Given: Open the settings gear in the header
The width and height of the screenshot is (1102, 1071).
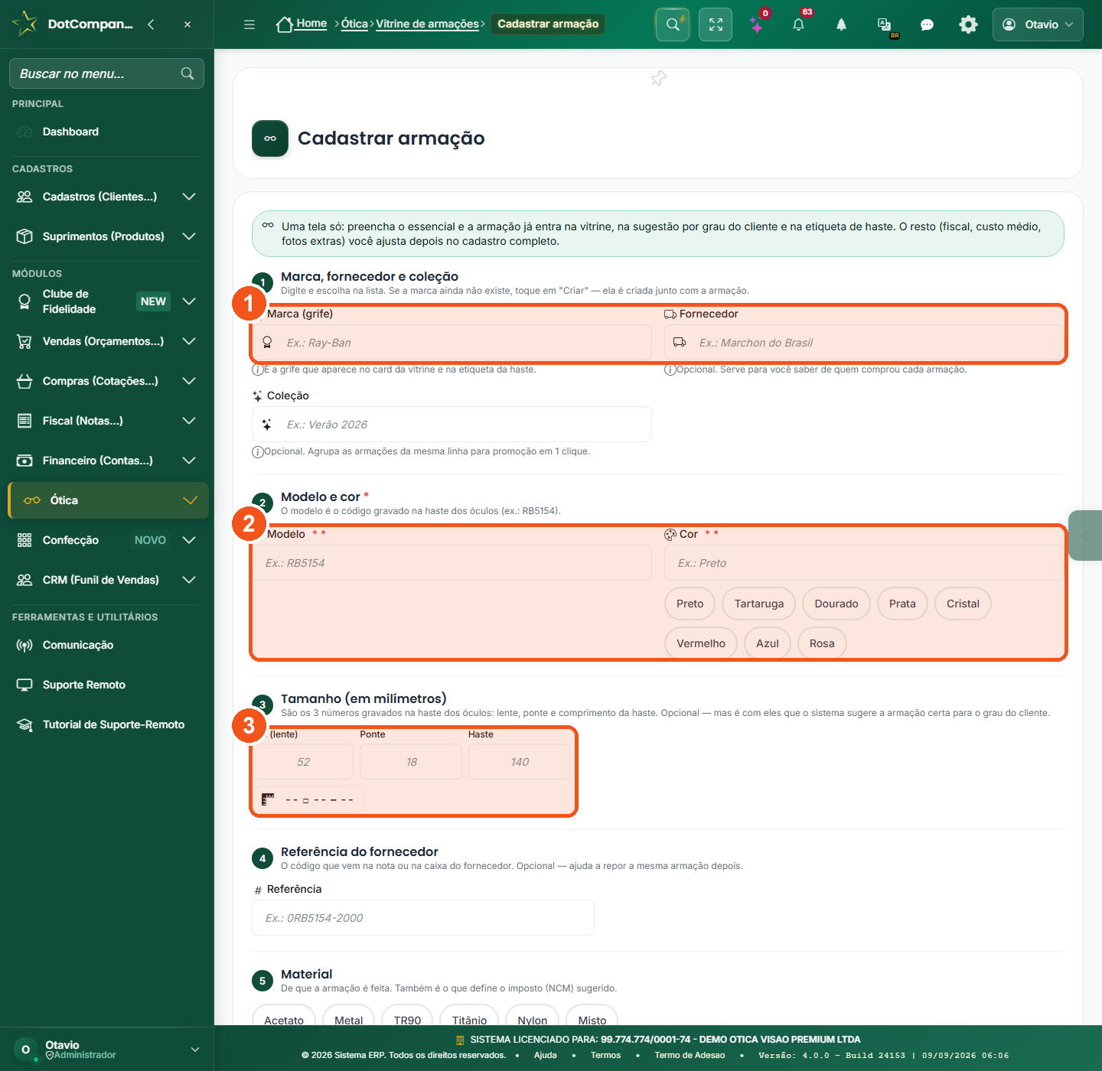Looking at the screenshot, I should click(x=968, y=24).
